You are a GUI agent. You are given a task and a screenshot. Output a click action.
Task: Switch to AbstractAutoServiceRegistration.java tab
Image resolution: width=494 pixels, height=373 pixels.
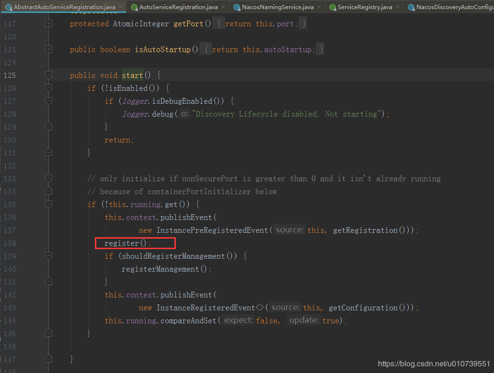point(64,7)
